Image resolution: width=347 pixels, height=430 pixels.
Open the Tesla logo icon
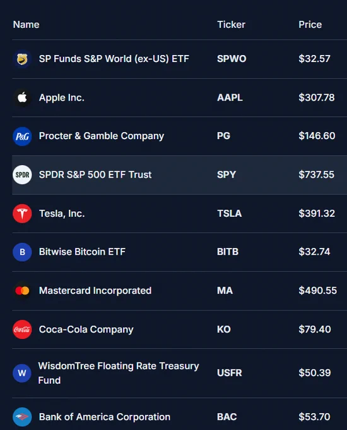click(x=22, y=213)
